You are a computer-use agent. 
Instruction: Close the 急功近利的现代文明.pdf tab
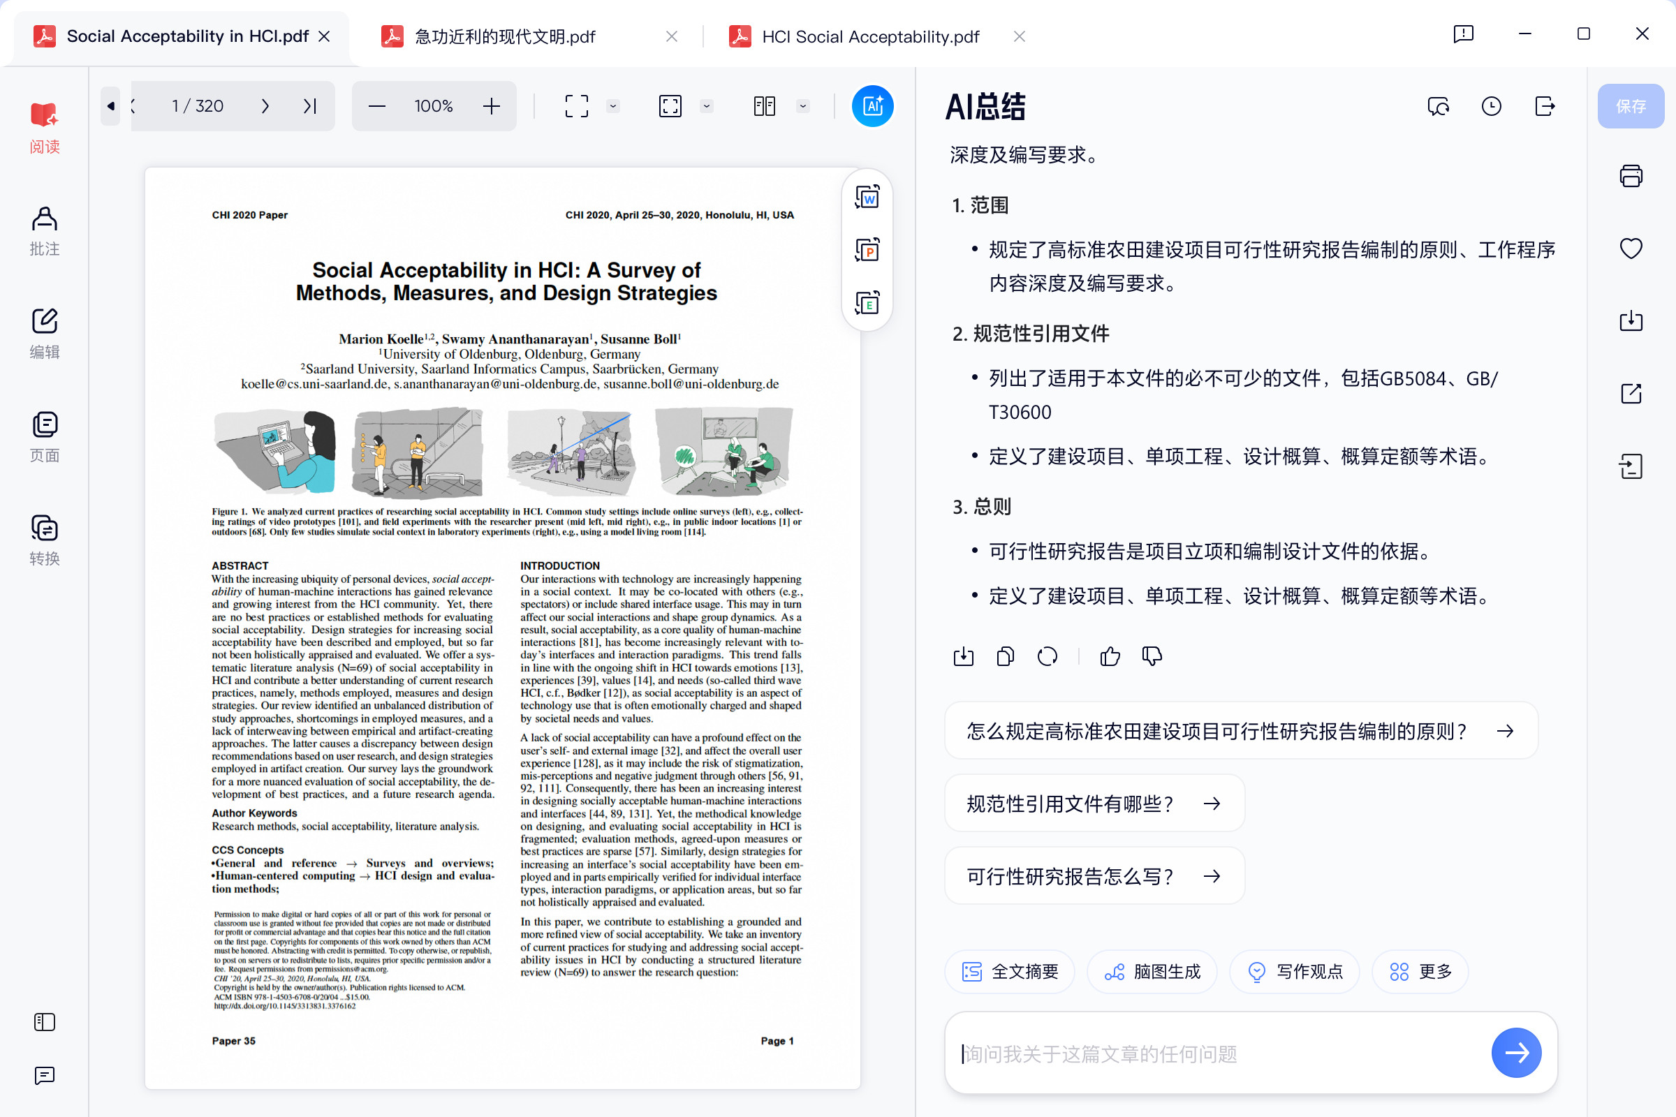pyautogui.click(x=671, y=36)
